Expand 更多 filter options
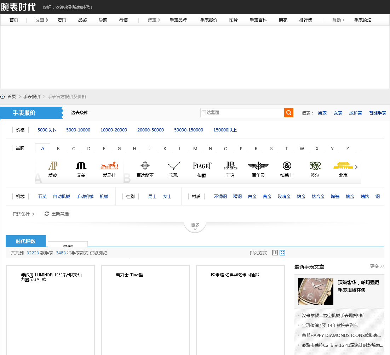Image resolution: width=390 pixels, height=355 pixels. click(195, 226)
